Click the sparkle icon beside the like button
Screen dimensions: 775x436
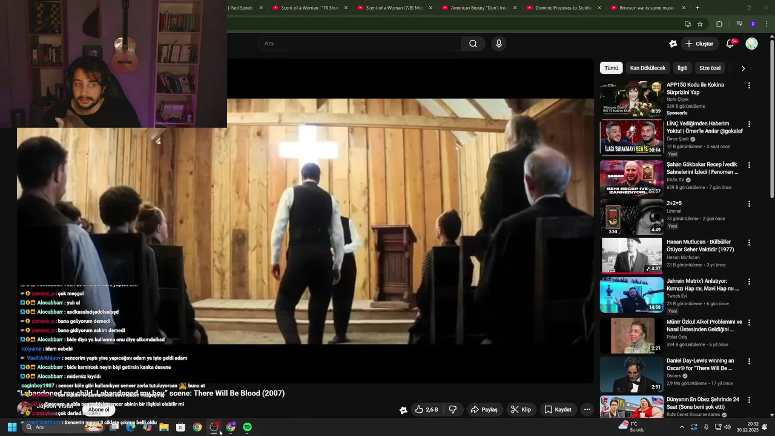pyautogui.click(x=403, y=410)
